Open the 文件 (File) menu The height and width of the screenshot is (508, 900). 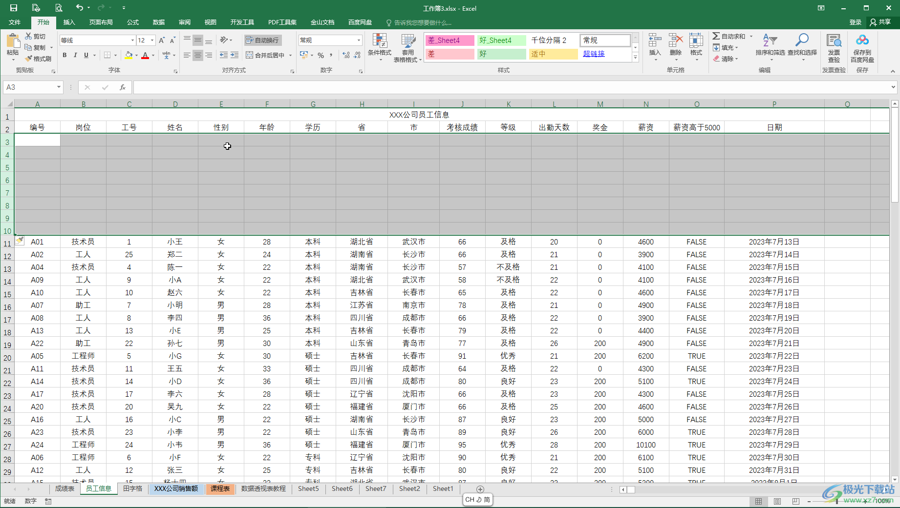[x=15, y=22]
